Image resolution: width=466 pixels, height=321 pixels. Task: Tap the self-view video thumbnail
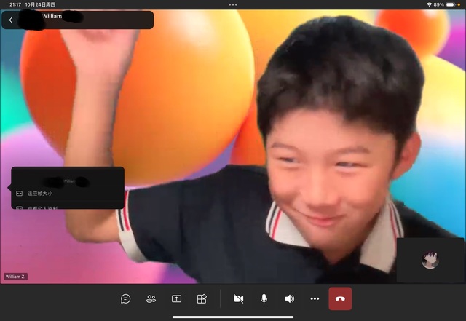(x=430, y=260)
